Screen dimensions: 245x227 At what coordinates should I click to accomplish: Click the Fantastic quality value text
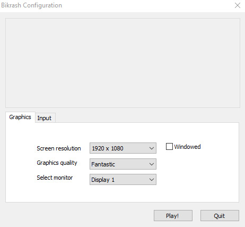[x=103, y=164]
